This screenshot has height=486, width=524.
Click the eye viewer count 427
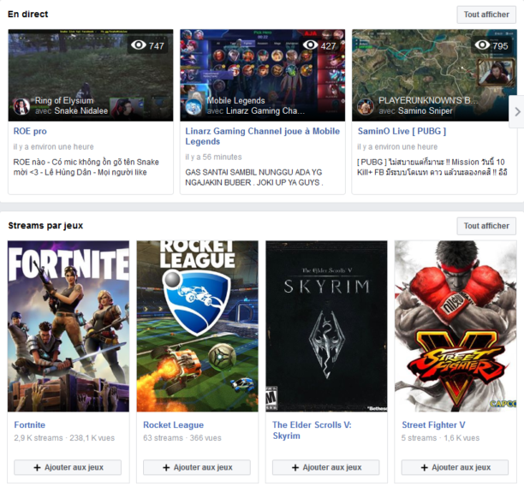click(x=319, y=45)
